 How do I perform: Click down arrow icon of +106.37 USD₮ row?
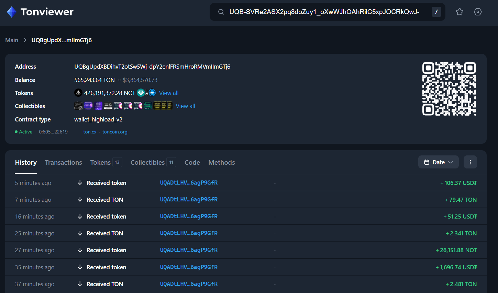click(80, 183)
